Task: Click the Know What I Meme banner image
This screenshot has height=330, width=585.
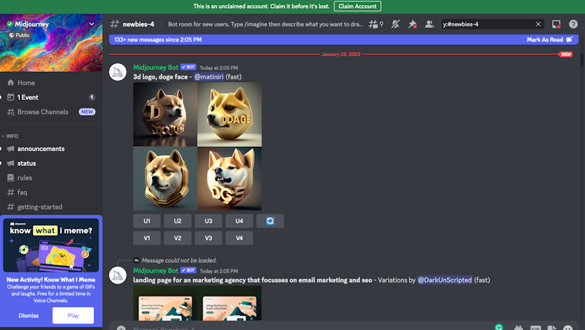Action: coord(51,245)
